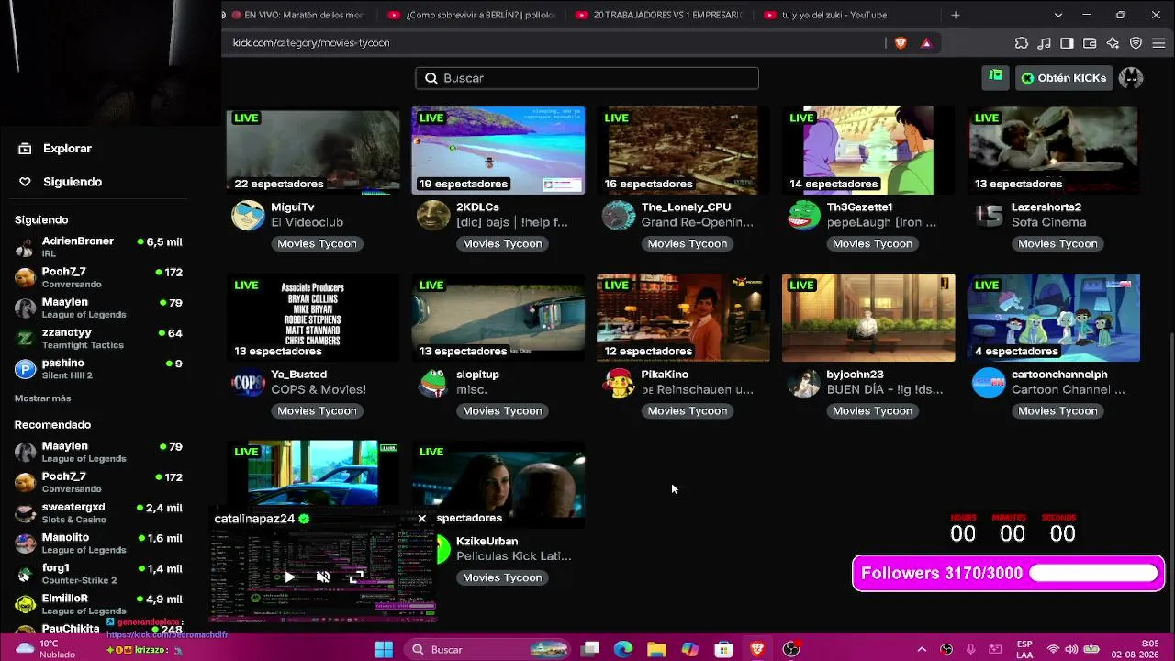1175x661 pixels.
Task: Open browser extensions puzzle icon
Action: (x=1021, y=43)
